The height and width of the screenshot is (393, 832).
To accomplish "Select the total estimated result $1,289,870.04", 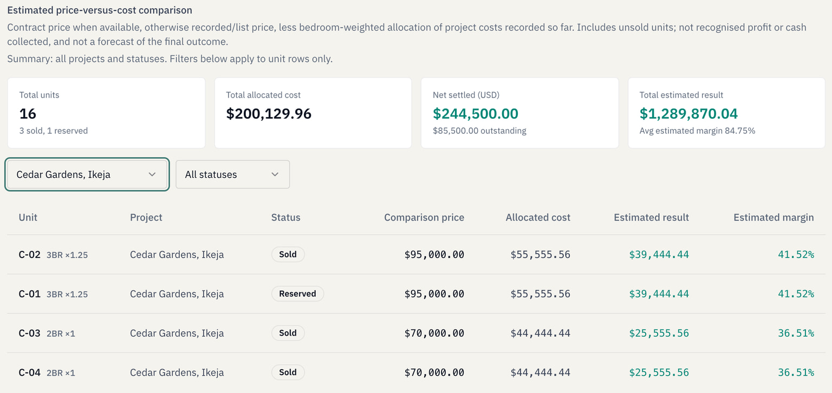I will [688, 113].
